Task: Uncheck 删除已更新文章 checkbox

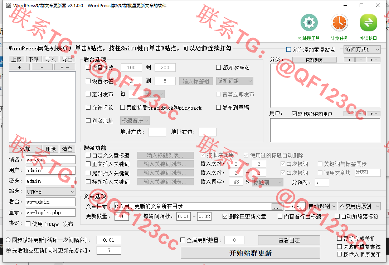Action: pyautogui.click(x=225, y=216)
